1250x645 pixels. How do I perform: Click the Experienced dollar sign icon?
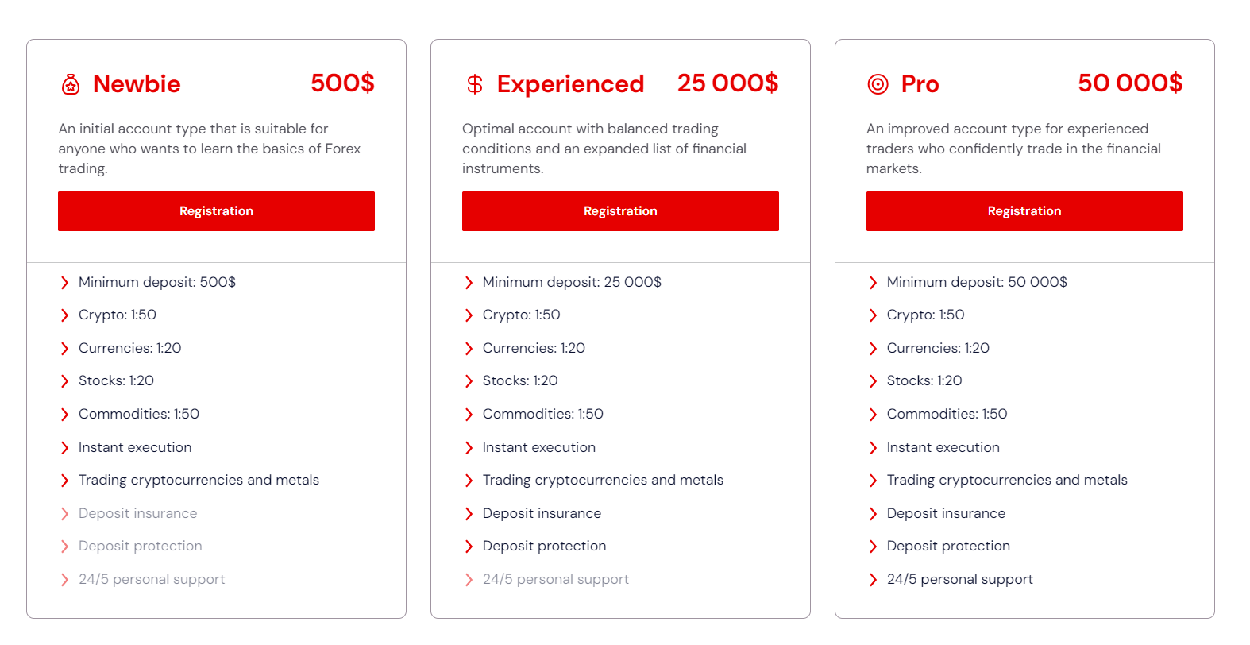click(475, 84)
